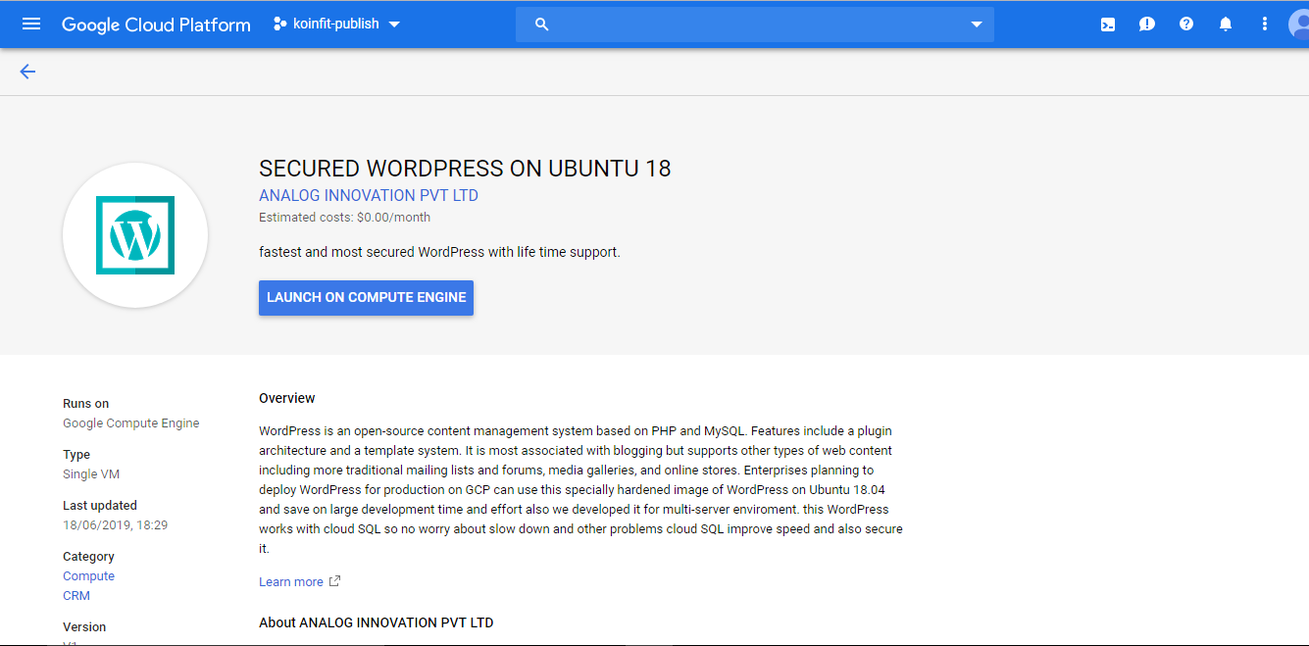Open the hamburger navigation menu
The image size is (1309, 646).
[31, 24]
